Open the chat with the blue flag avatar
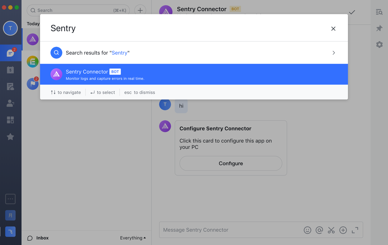The image size is (388, 245). pyautogui.click(x=33, y=84)
